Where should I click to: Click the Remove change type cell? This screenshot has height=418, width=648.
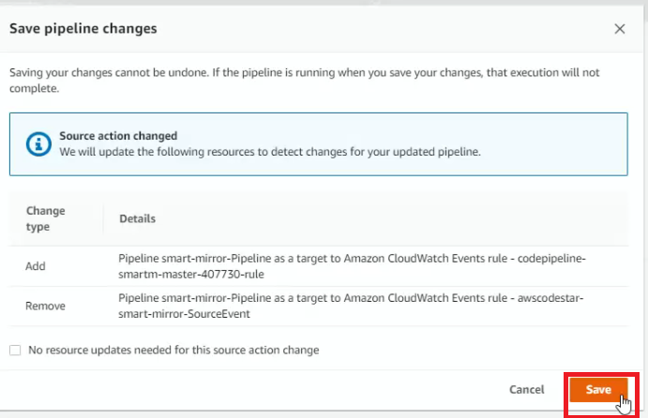click(45, 306)
